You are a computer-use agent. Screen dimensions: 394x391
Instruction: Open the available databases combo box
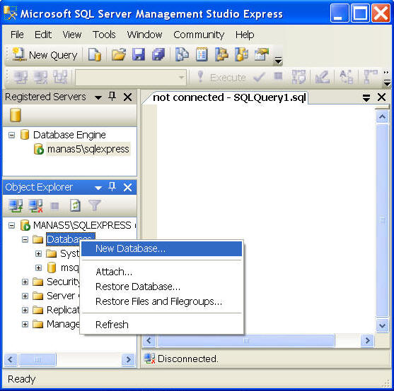click(x=131, y=78)
